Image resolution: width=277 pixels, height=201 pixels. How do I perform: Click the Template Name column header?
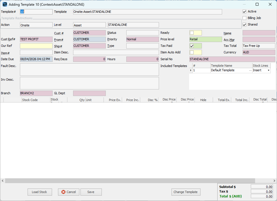(231, 66)
